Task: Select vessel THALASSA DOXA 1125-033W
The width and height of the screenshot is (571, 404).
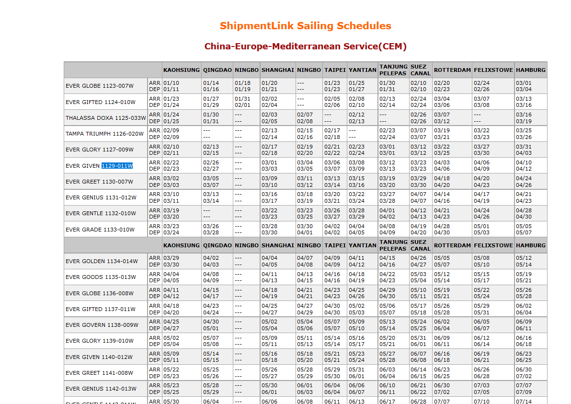Action: pos(105,118)
